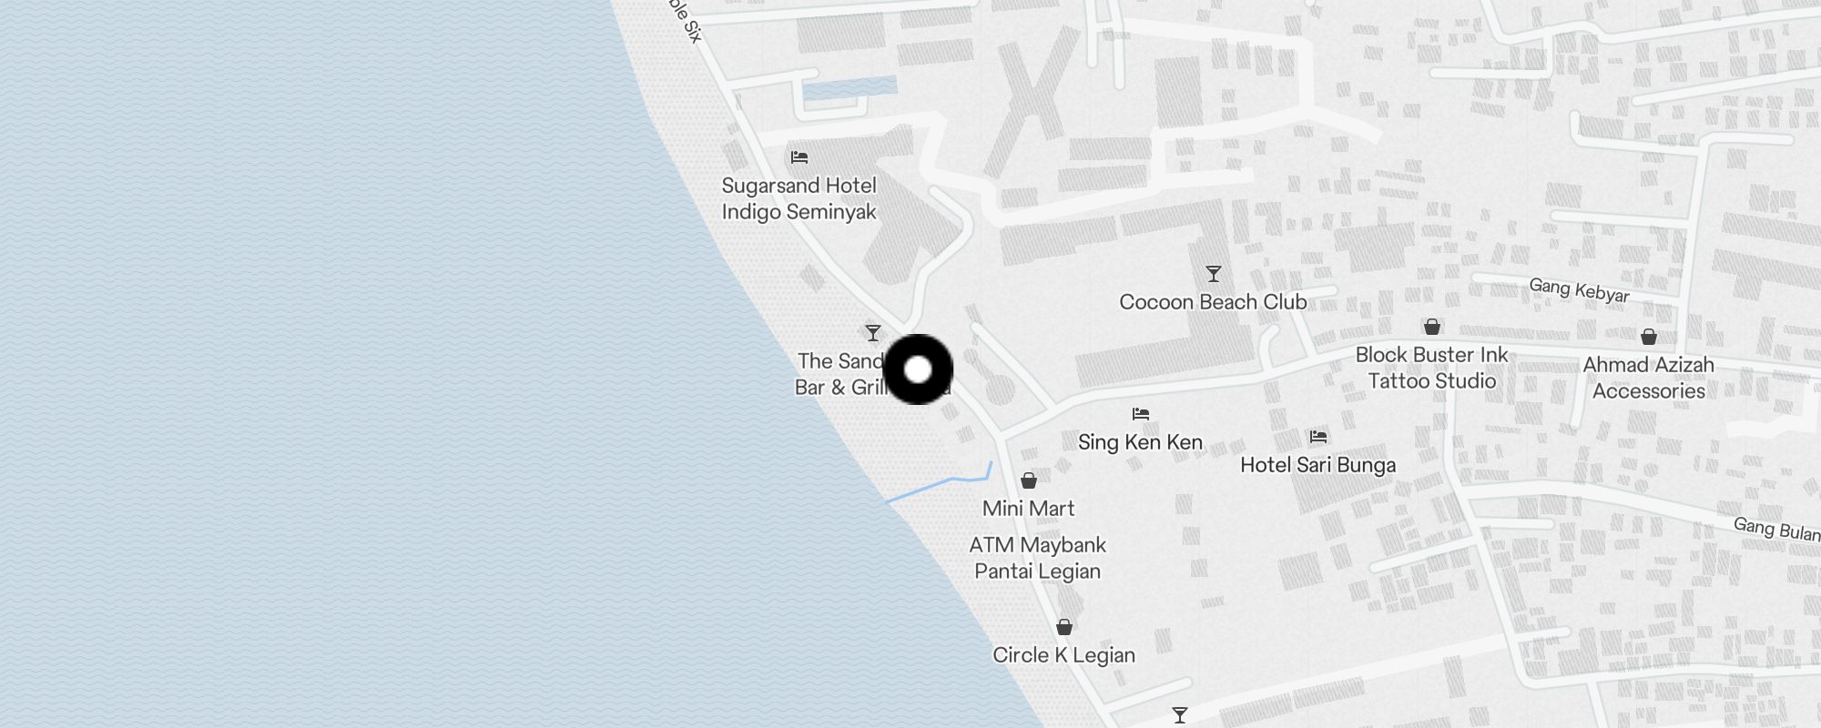Select the Hotel Sari Bunga bed icon
The image size is (1821, 728).
pos(1318,437)
